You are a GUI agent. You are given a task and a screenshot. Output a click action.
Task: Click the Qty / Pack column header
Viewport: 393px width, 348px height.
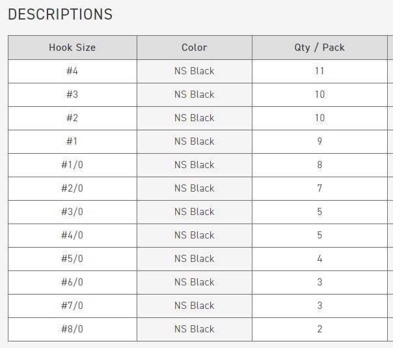coord(319,48)
